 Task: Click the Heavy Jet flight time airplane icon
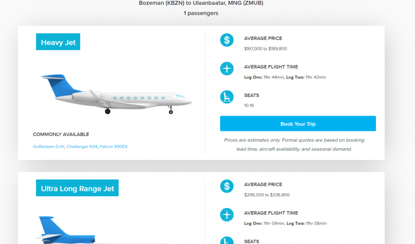coord(227,68)
